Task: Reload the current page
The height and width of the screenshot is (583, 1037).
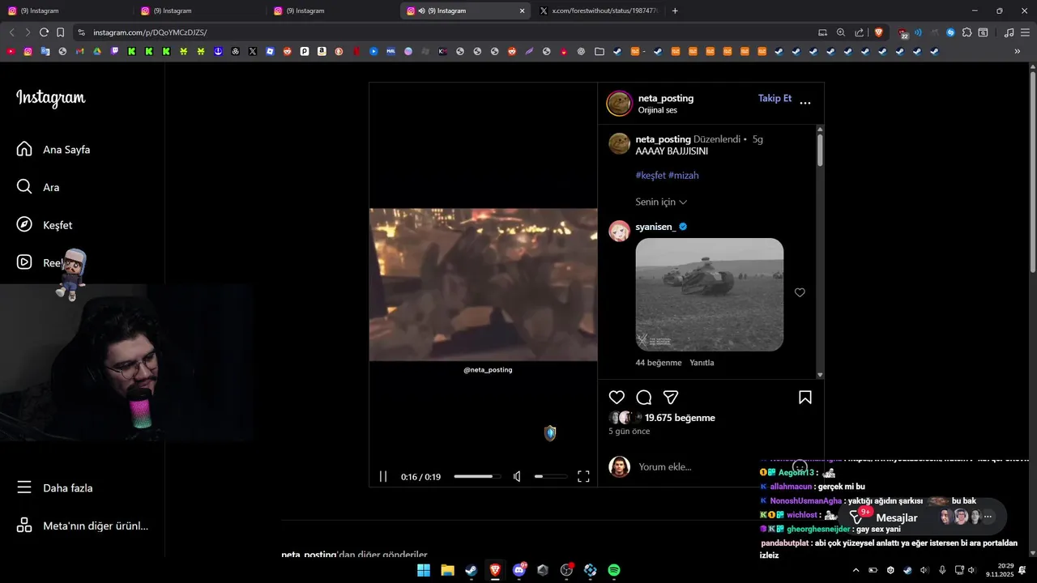Action: pos(44,32)
